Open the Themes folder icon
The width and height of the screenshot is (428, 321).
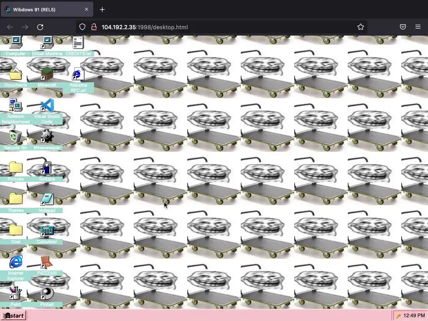(15, 199)
